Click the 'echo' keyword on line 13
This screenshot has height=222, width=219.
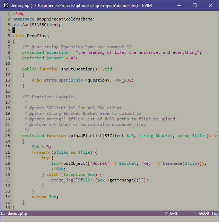coord(37,80)
